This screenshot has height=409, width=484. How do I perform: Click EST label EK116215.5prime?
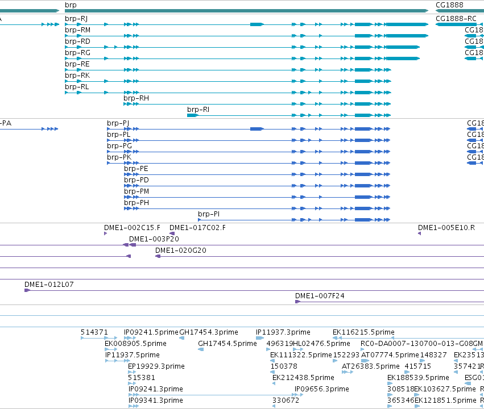tap(363, 332)
